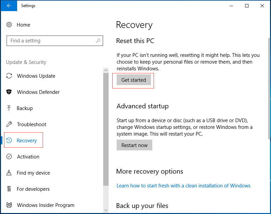
Task: Click the Find my device icon
Action: click(x=9, y=173)
